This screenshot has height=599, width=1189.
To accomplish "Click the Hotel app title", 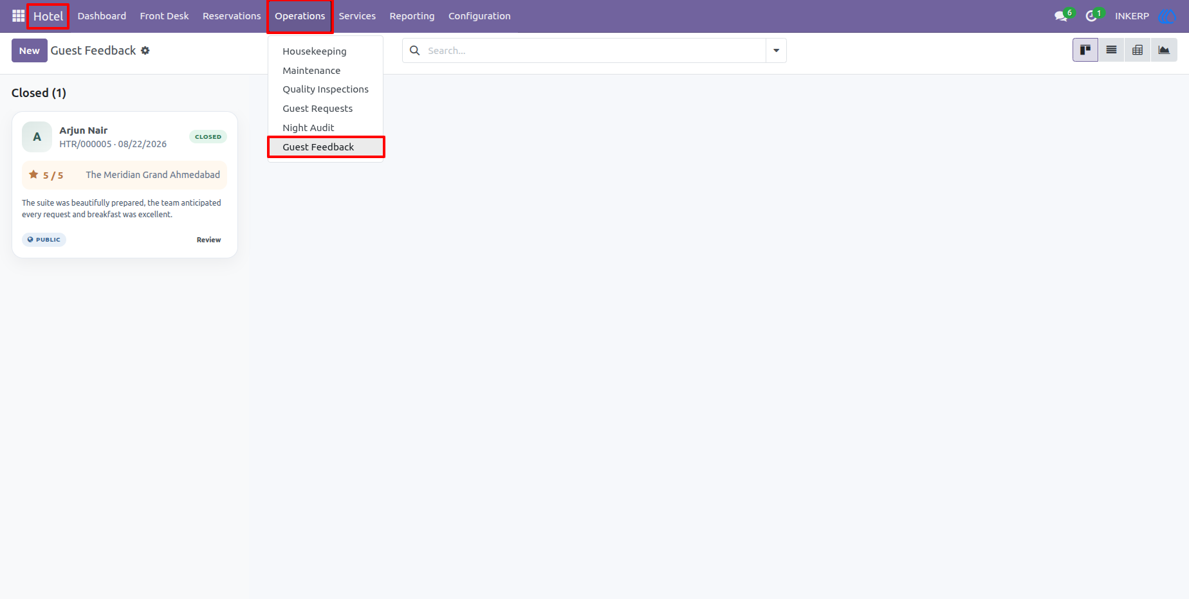I will [x=48, y=16].
